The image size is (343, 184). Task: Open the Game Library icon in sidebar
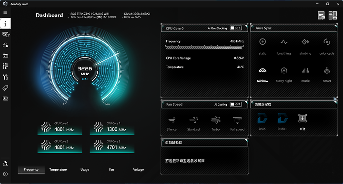5,56
